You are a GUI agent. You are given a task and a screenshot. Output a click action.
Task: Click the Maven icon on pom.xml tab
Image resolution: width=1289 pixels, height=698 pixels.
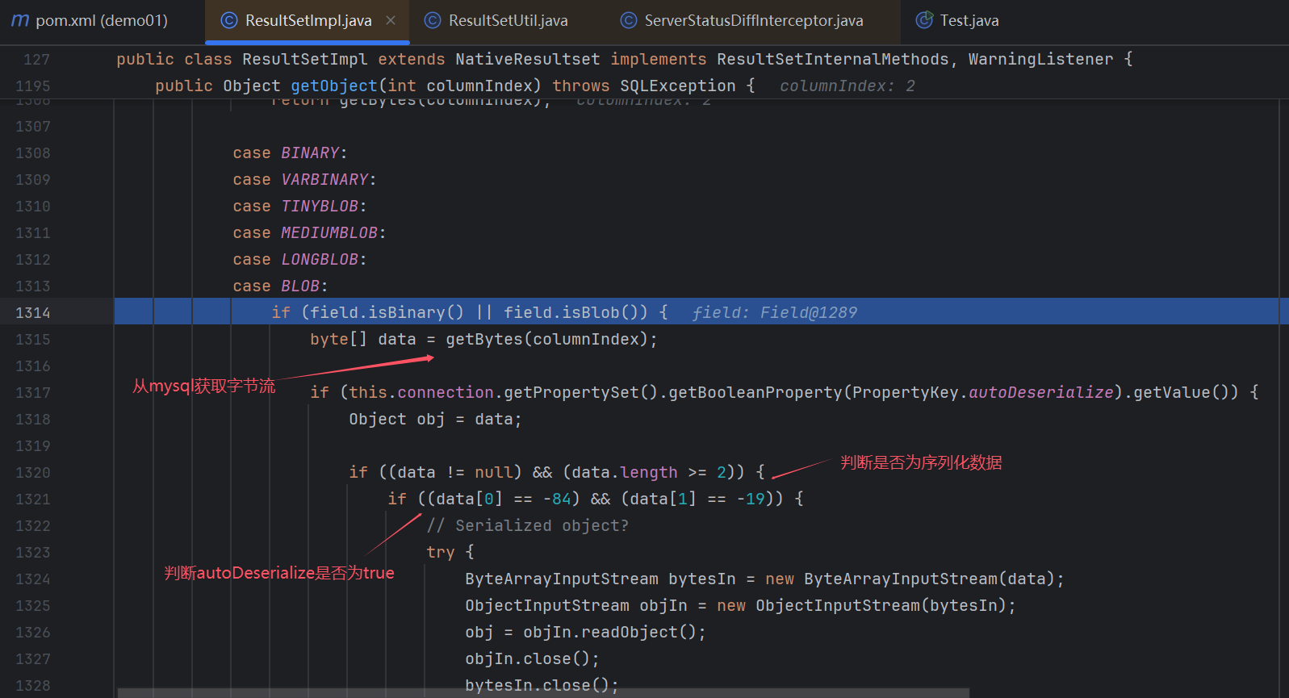[20, 20]
